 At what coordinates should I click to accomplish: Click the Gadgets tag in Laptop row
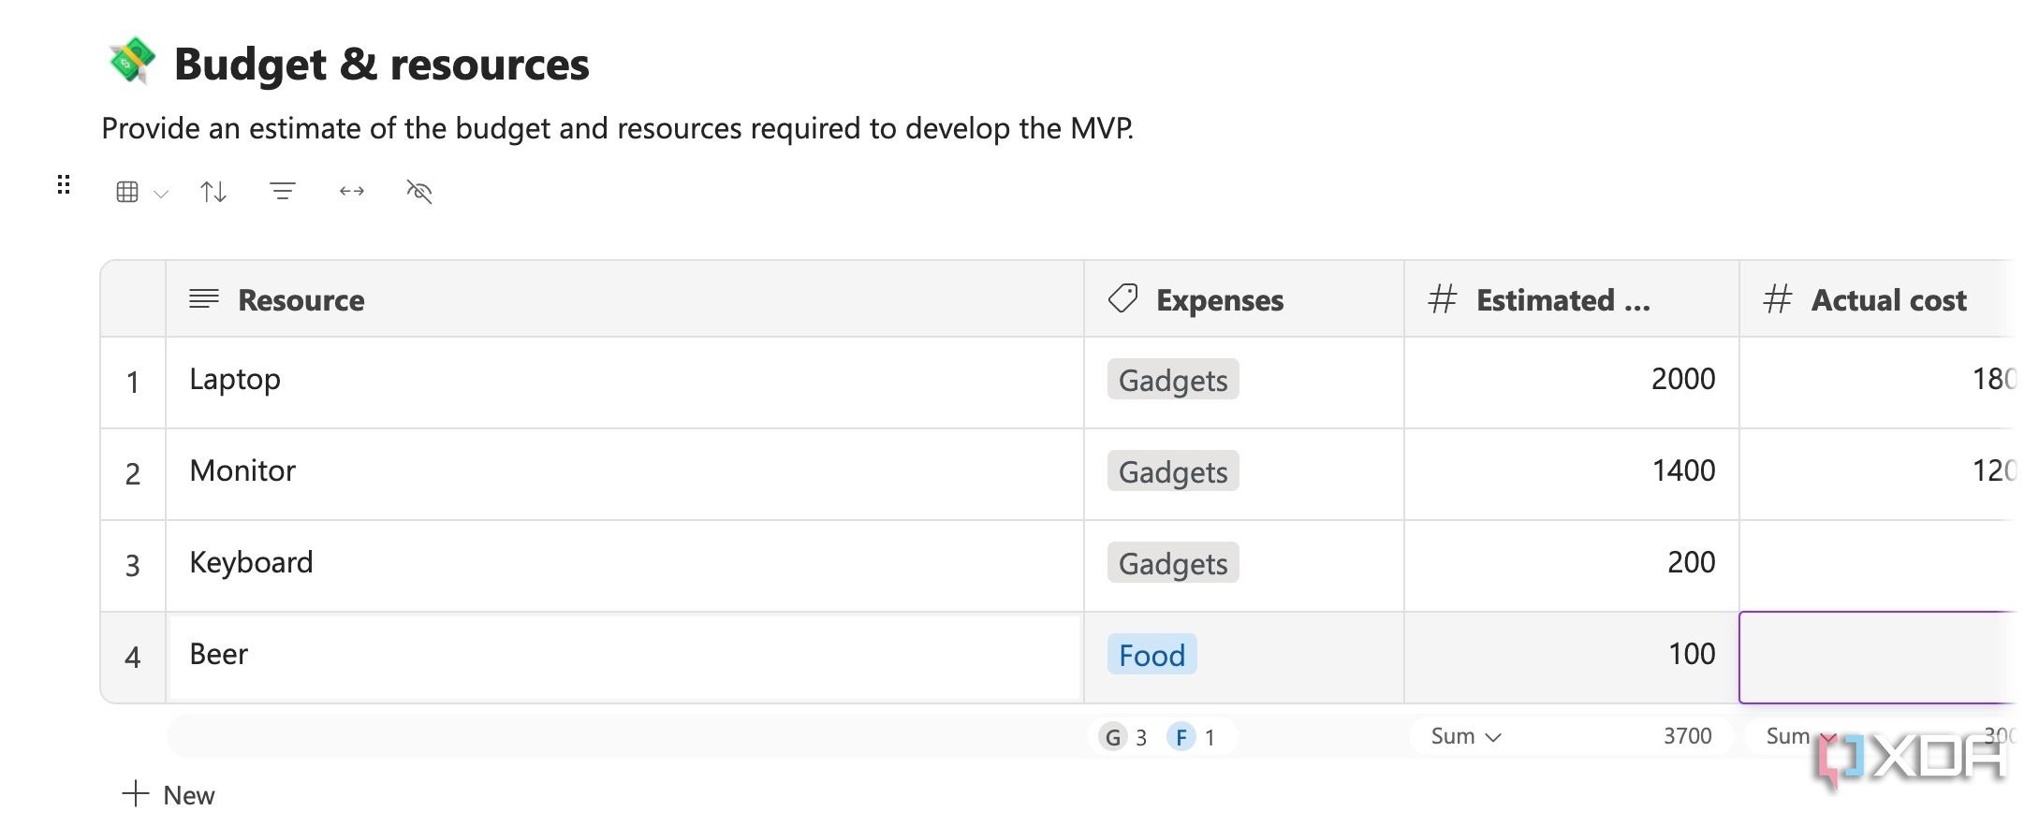(x=1172, y=380)
